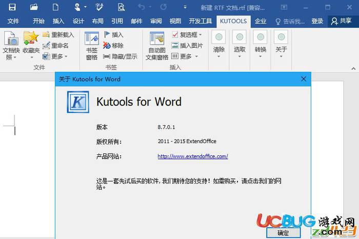The width and height of the screenshot is (359, 239).
Task: Open ribbon display options icon
Action: click(x=284, y=7)
